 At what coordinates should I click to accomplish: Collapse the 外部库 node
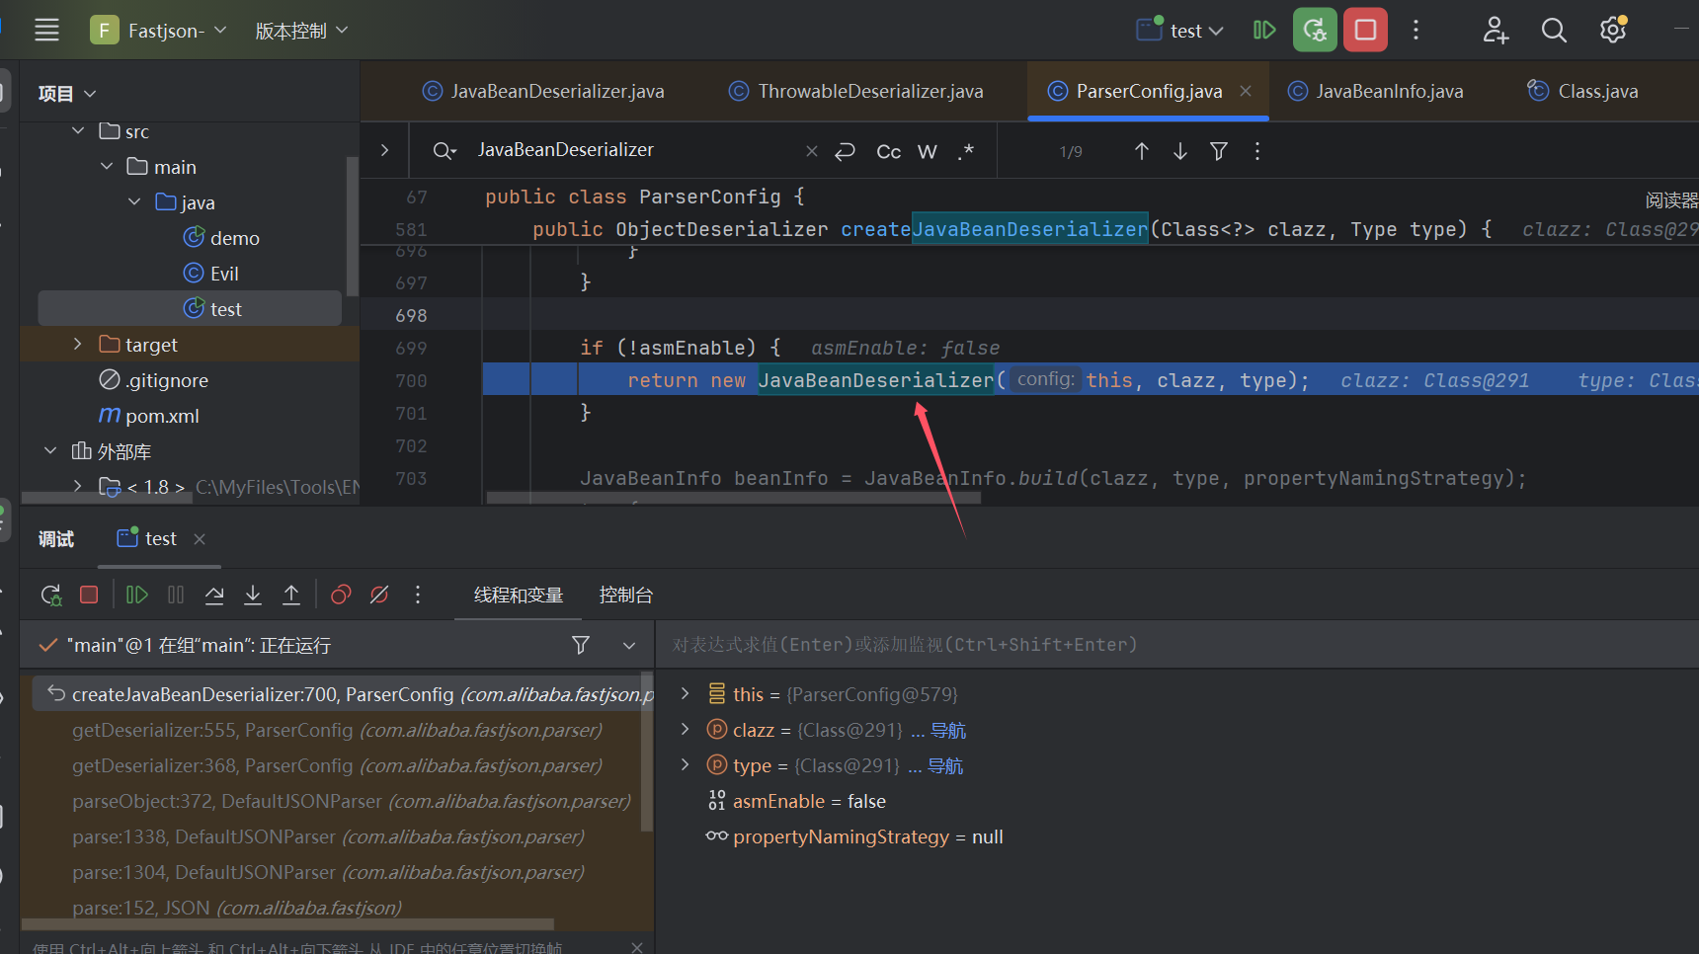pos(50,451)
